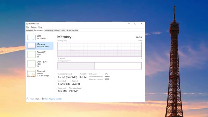Go to the Users tab
Image resolution: width=208 pixels, height=117 pixels.
pyautogui.click(x=63, y=30)
